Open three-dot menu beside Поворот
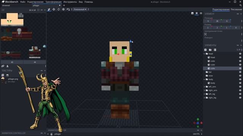 [x=241, y=41]
